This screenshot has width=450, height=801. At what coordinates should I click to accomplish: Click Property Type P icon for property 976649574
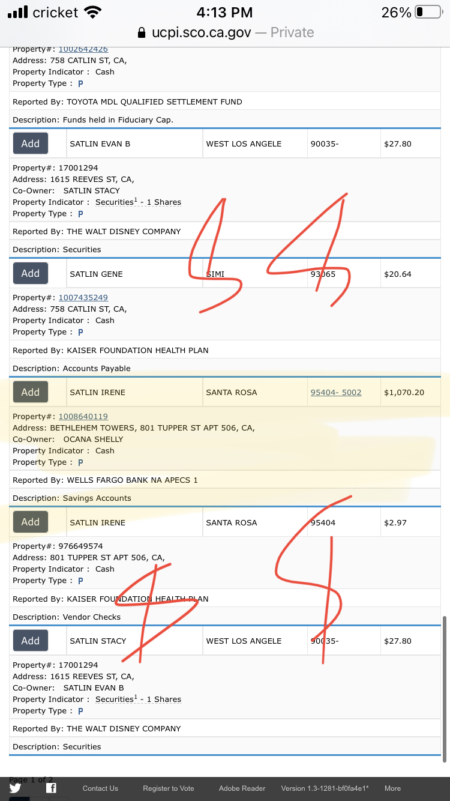click(80, 581)
